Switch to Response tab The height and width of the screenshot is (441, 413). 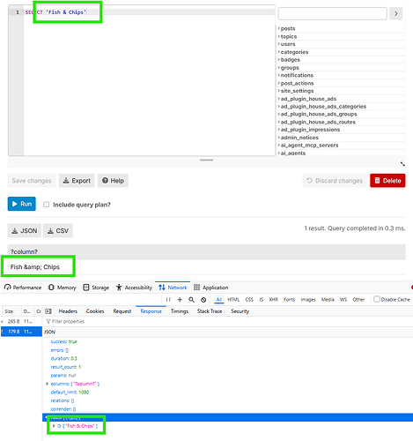[151, 311]
